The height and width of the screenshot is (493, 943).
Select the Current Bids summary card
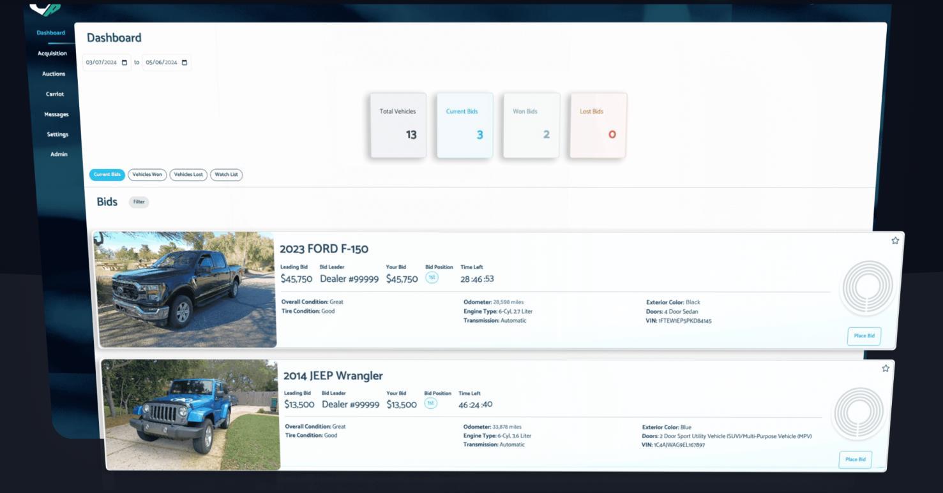point(465,125)
